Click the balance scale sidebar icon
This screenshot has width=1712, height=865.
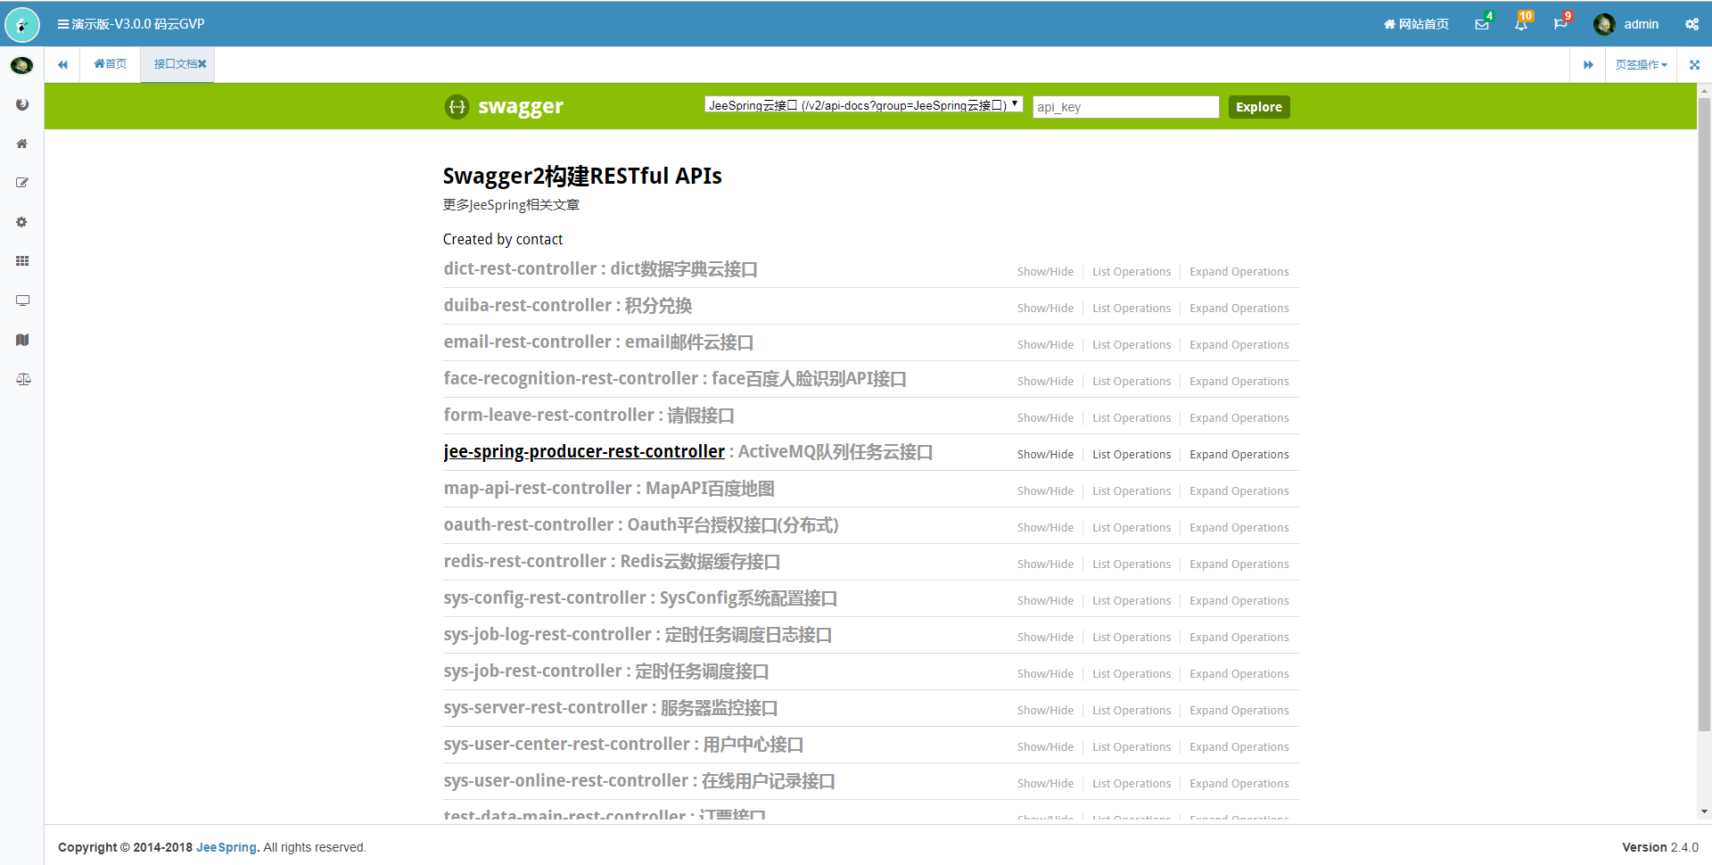[22, 379]
